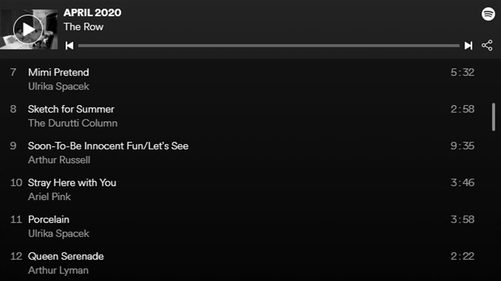Select Queen Serenade track
The image size is (501, 281).
coord(66,257)
